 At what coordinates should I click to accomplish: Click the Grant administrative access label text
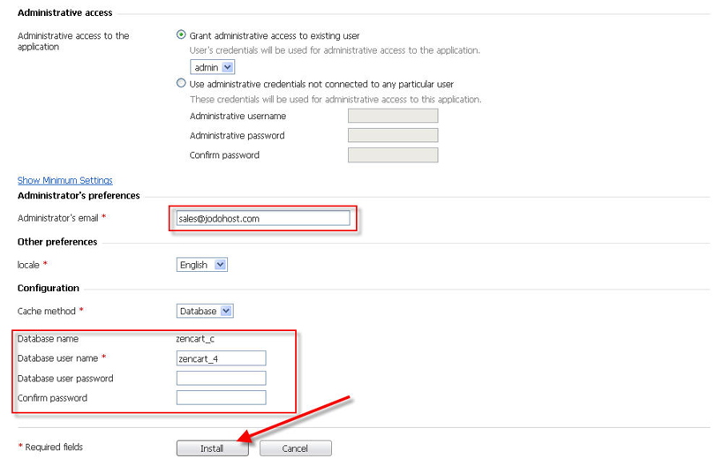click(x=275, y=36)
